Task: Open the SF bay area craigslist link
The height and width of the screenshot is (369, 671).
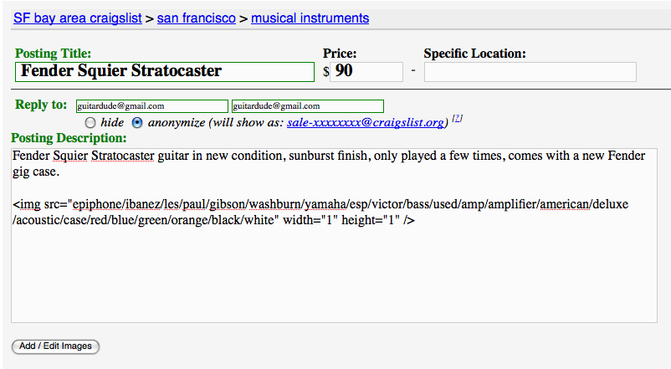Action: [78, 18]
